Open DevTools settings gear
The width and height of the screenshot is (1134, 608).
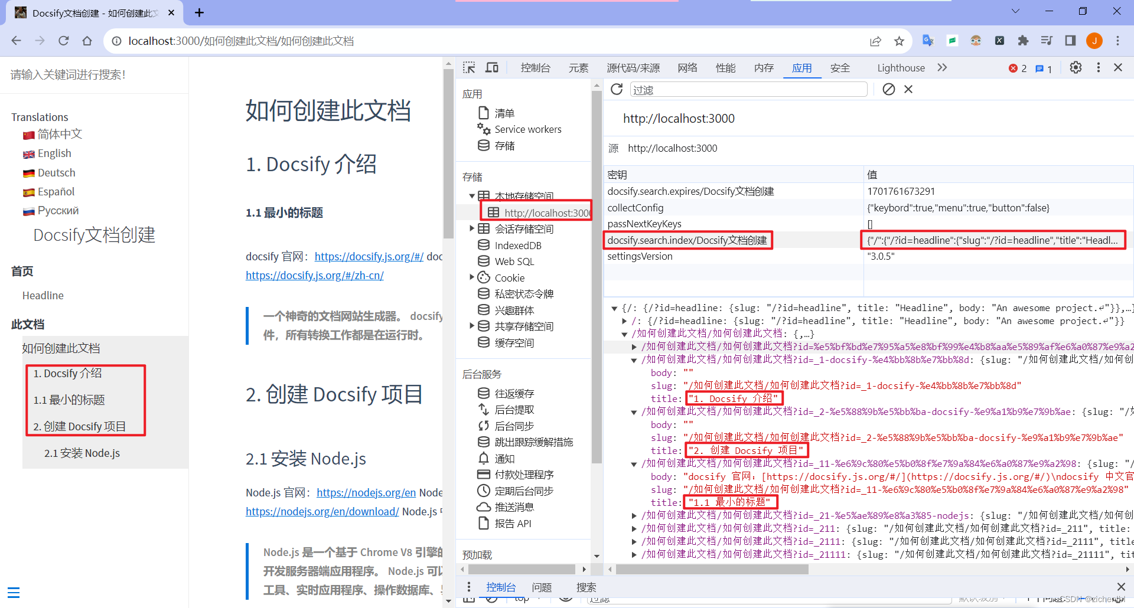[1076, 68]
